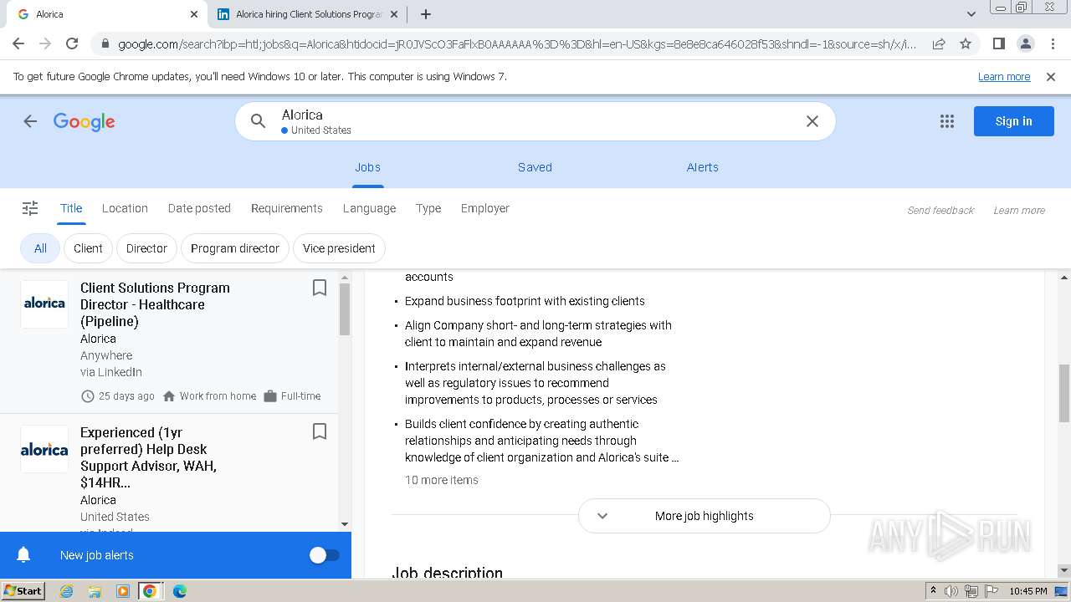Select the Director title chip
Viewport: 1071px width, 602px height.
[146, 248]
